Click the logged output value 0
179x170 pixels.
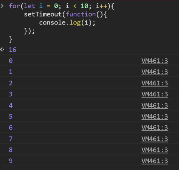coord(11,61)
